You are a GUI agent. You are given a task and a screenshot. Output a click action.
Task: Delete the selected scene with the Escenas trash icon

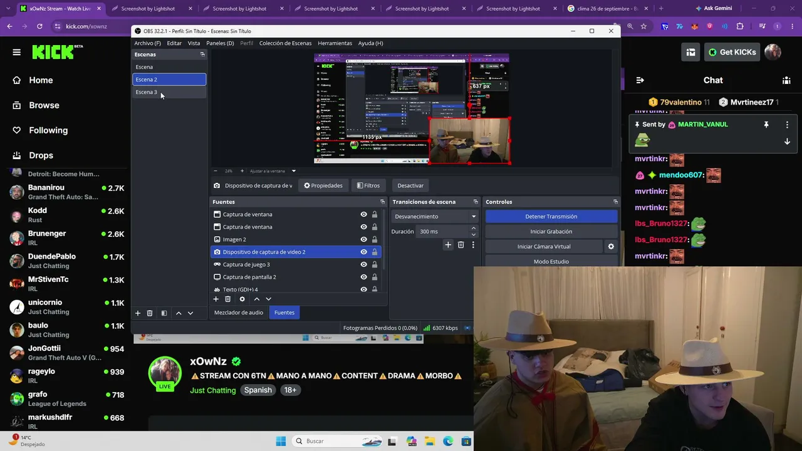[150, 313]
